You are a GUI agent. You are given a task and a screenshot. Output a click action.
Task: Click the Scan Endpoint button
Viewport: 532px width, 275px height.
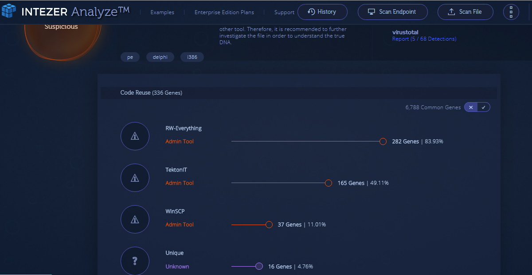pyautogui.click(x=393, y=12)
